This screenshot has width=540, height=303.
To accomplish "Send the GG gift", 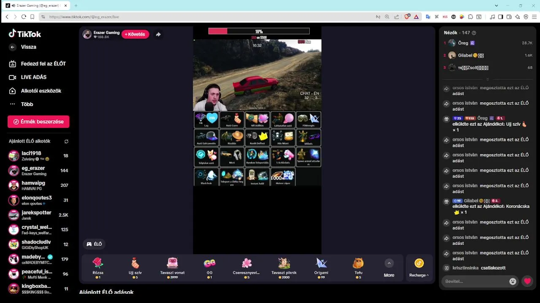I will [x=210, y=268].
